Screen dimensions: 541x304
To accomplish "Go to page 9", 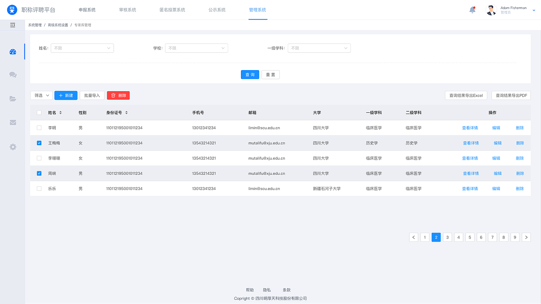I will (515, 237).
